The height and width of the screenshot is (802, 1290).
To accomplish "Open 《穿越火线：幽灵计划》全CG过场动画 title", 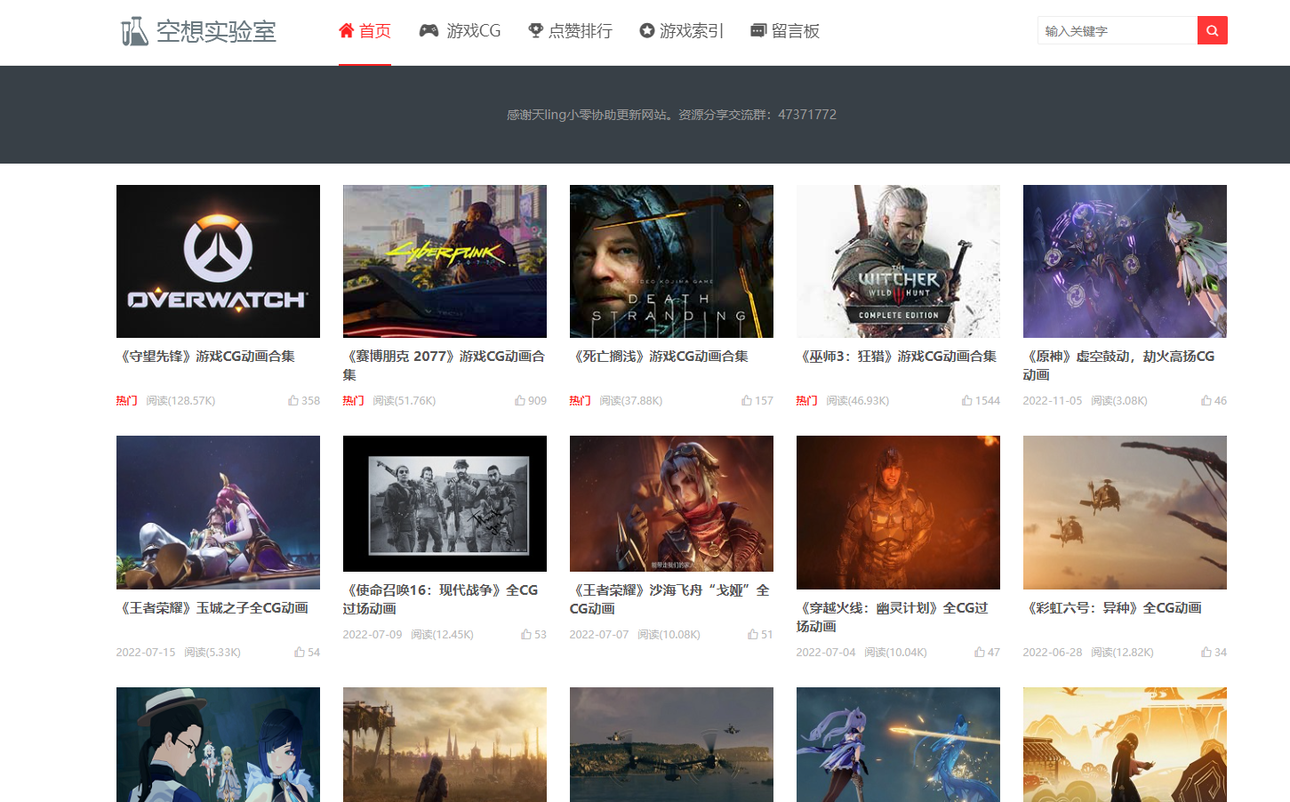I will 893,617.
